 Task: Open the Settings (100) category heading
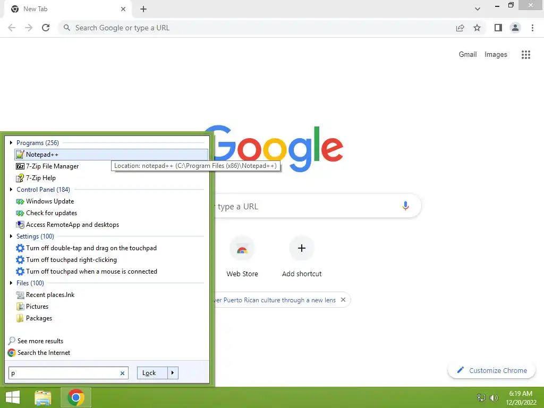[35, 236]
